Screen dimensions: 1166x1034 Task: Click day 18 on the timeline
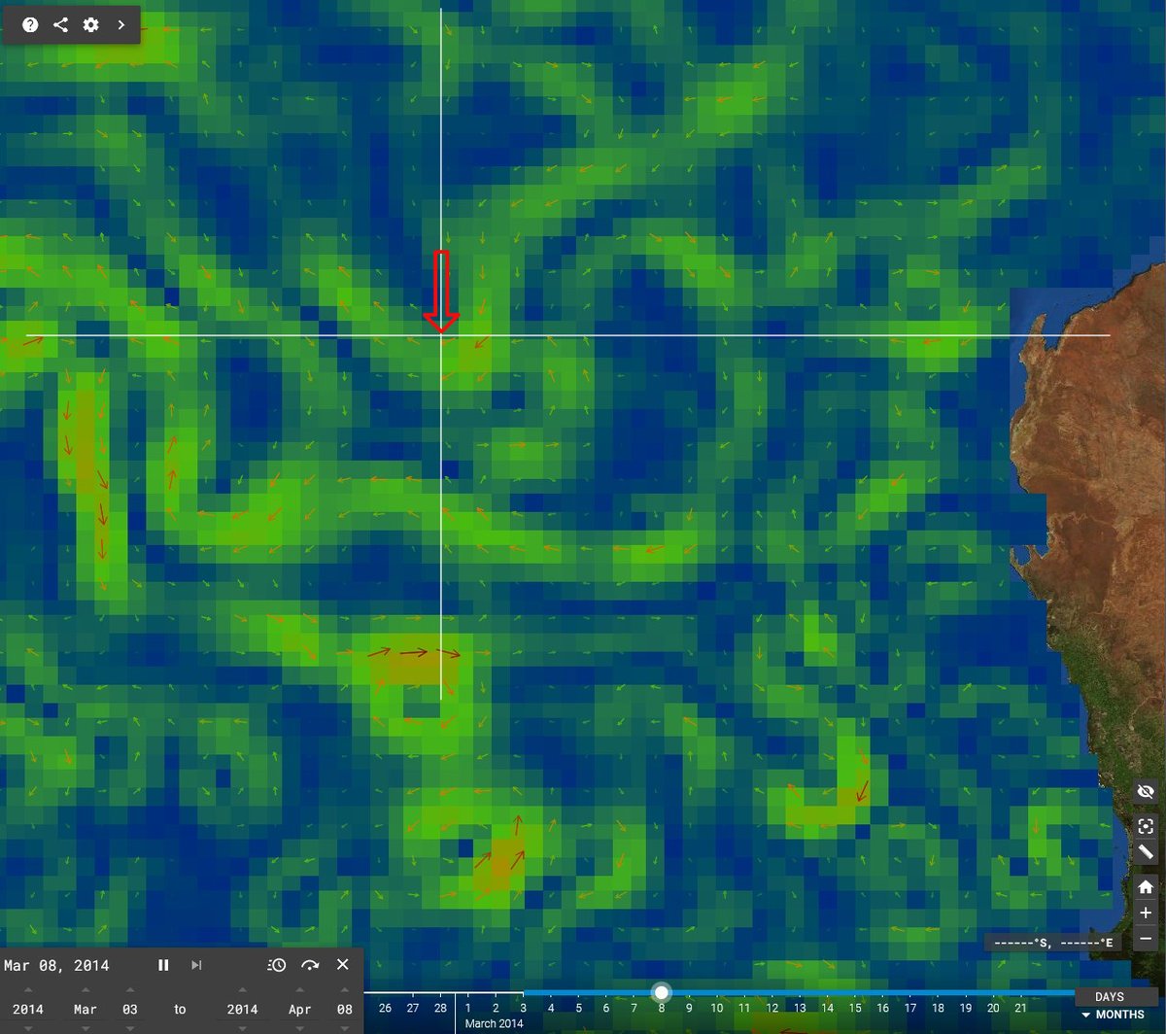[x=938, y=1008]
